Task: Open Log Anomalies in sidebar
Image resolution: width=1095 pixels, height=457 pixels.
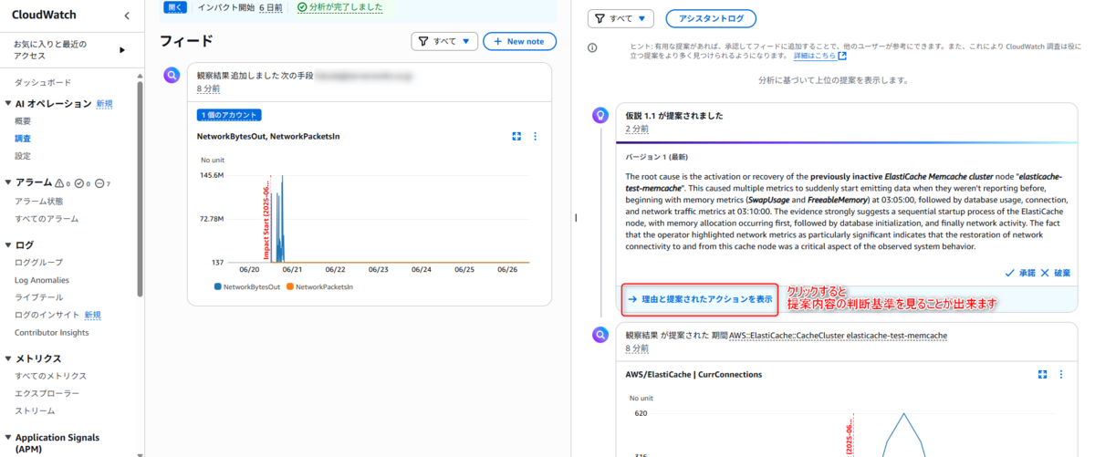Action: 42,280
